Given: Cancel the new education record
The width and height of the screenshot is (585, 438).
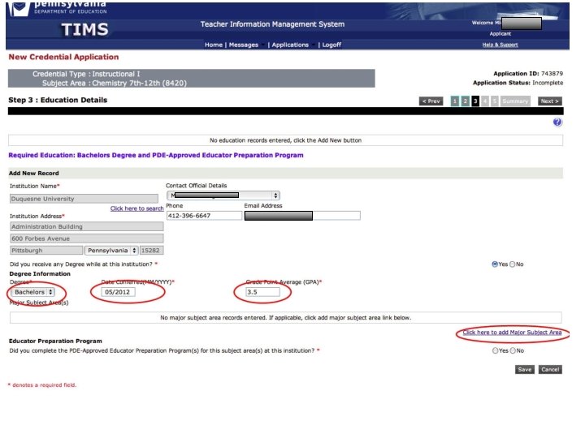Looking at the screenshot, I should pyautogui.click(x=550, y=370).
